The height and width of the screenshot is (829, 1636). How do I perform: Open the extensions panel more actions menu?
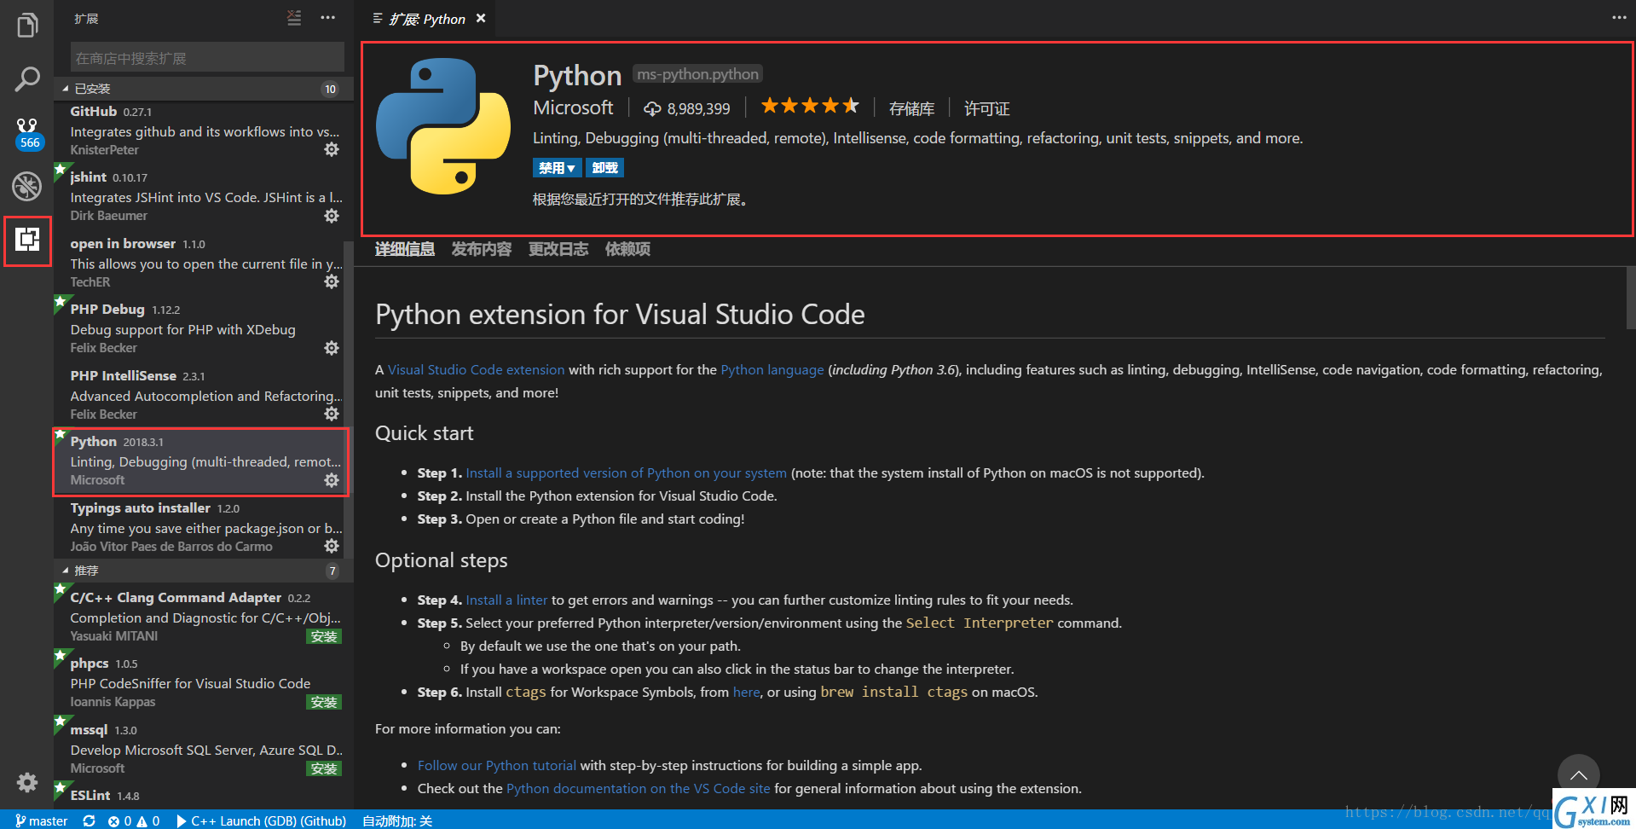click(327, 18)
